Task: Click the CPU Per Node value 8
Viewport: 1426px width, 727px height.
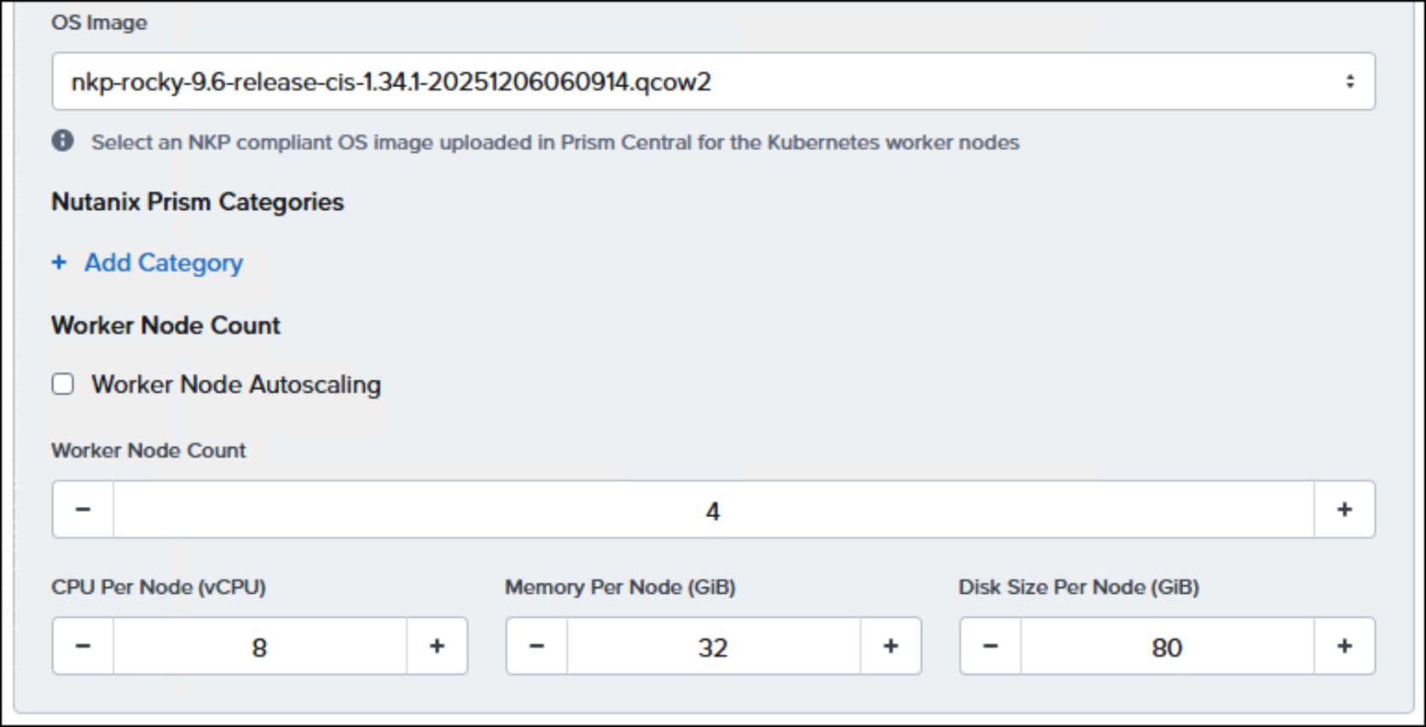Action: click(x=259, y=647)
